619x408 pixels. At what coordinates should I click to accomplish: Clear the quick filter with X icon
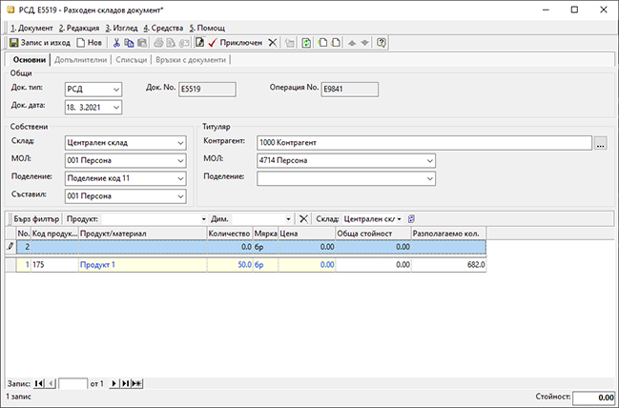click(304, 218)
